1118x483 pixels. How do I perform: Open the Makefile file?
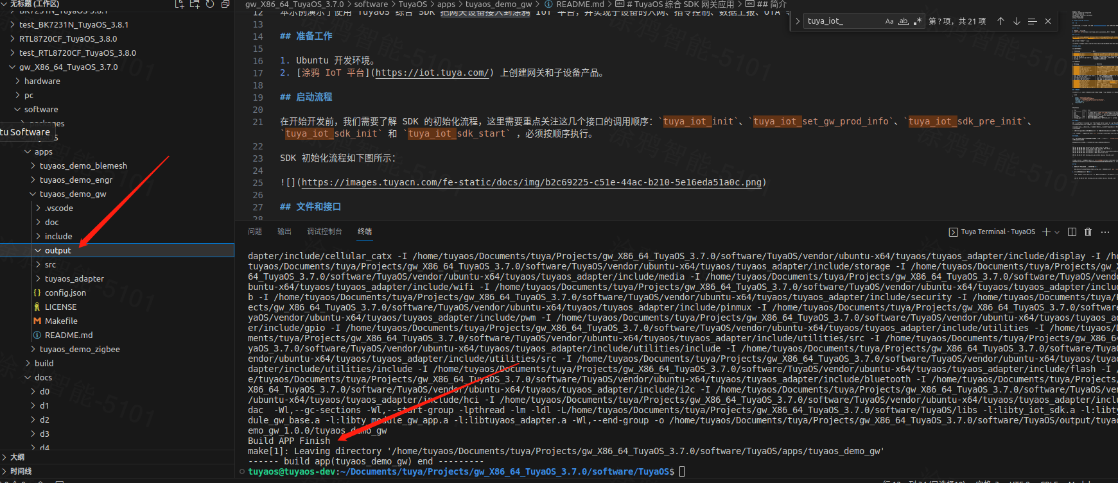point(117,321)
